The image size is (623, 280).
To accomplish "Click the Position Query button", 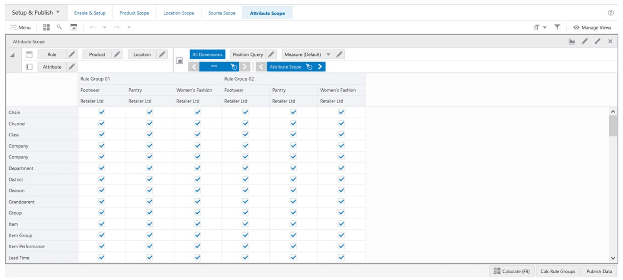I will [x=248, y=54].
